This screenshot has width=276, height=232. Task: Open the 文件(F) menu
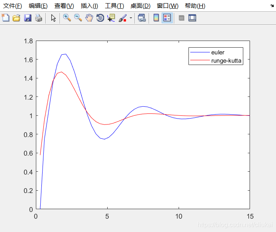(x=13, y=6)
